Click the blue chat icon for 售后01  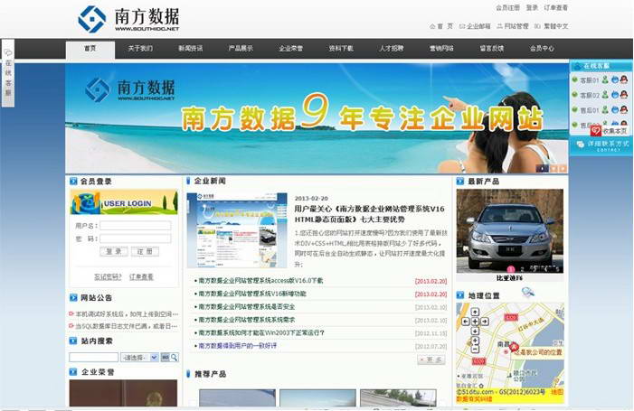[x=615, y=110]
